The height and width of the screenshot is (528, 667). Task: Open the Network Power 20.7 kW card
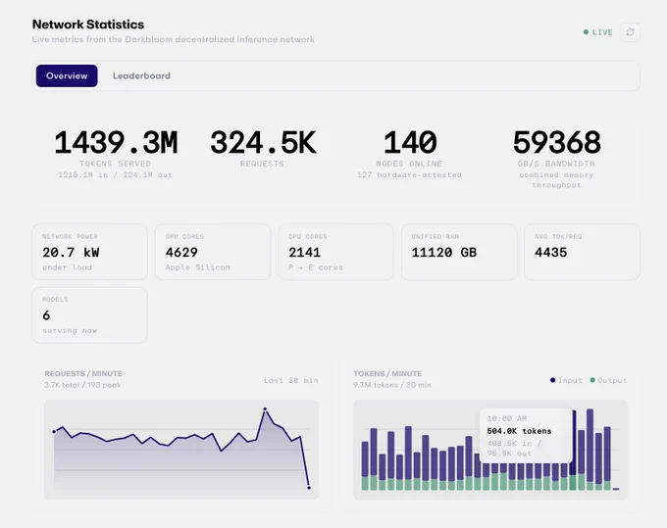[90, 252]
